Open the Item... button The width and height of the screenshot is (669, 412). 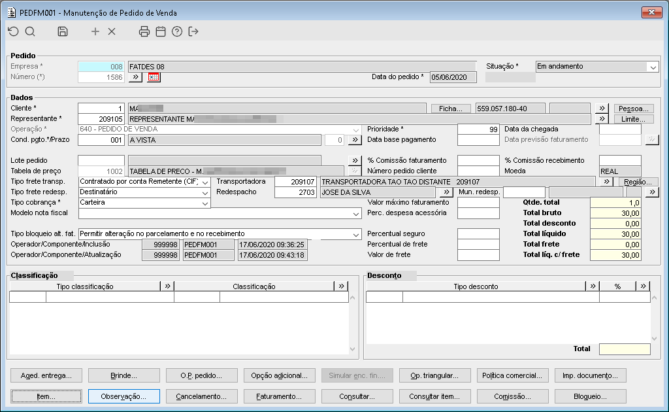(46, 396)
